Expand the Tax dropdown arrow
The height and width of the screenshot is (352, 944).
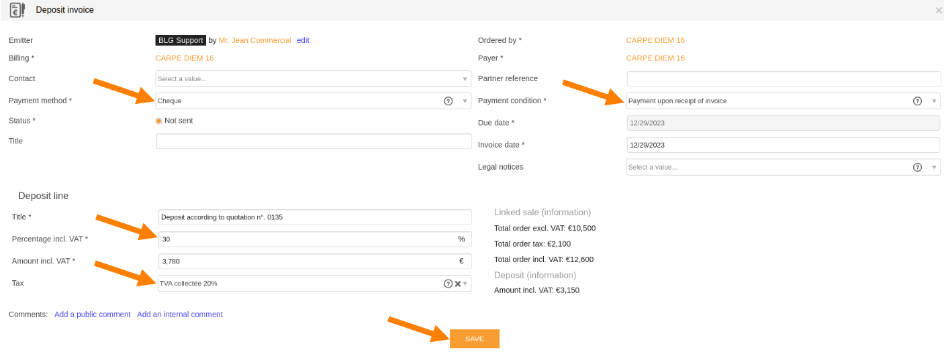(x=465, y=284)
